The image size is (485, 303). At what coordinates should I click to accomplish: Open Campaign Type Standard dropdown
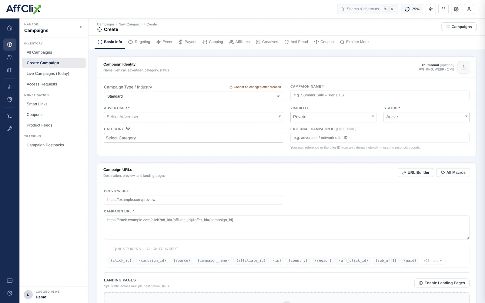pyautogui.click(x=193, y=96)
